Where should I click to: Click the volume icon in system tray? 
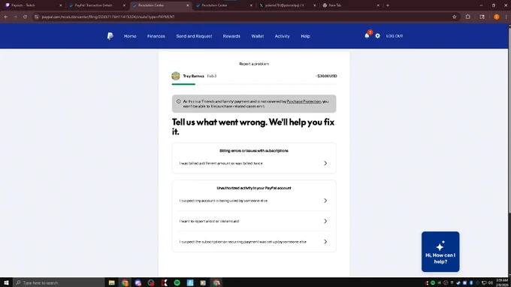(490, 282)
